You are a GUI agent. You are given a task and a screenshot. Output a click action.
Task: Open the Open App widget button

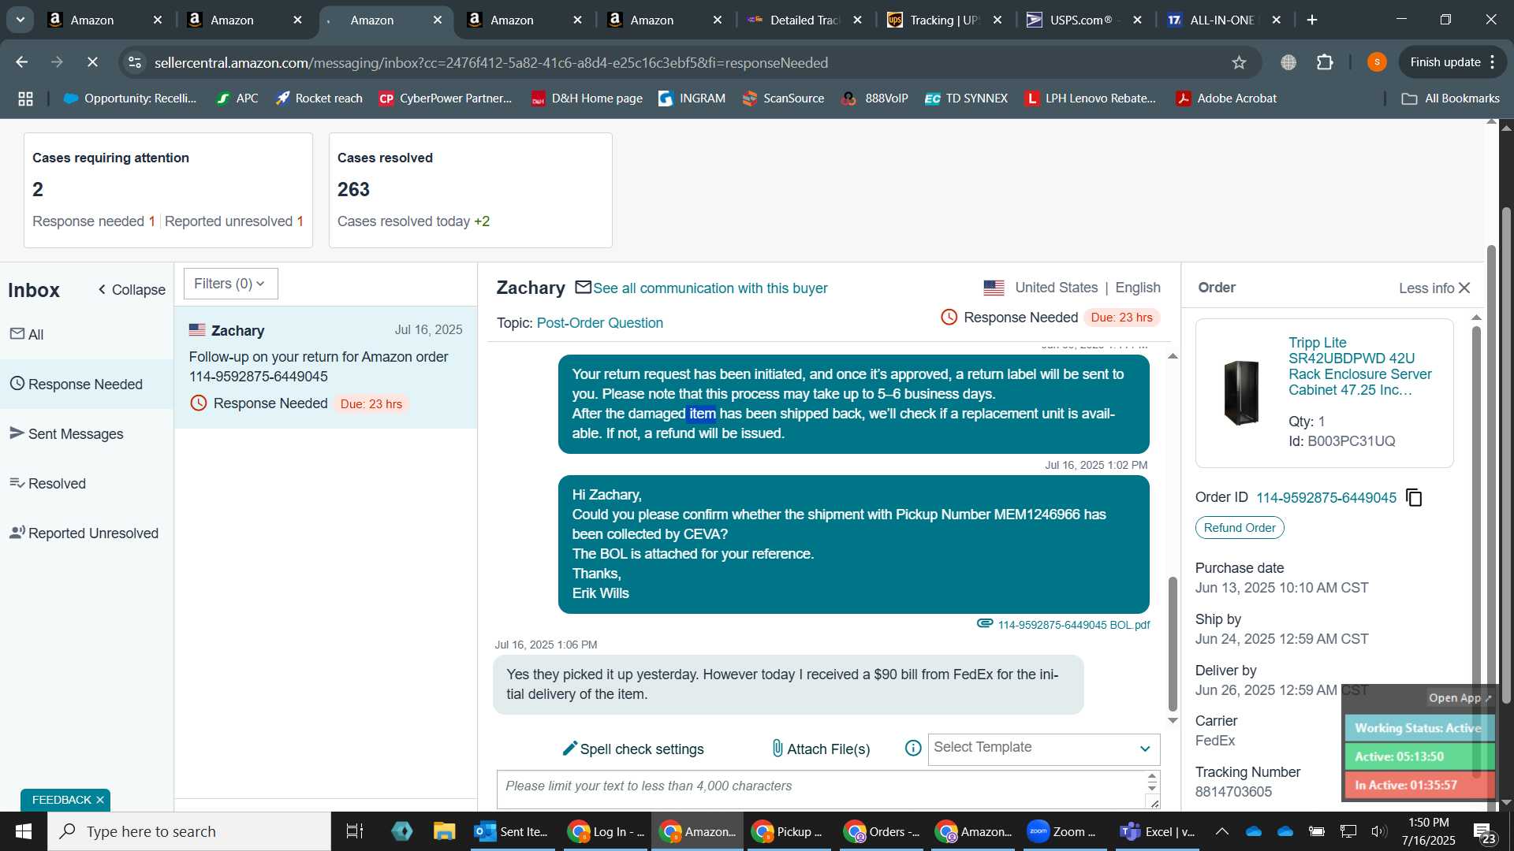click(x=1460, y=698)
